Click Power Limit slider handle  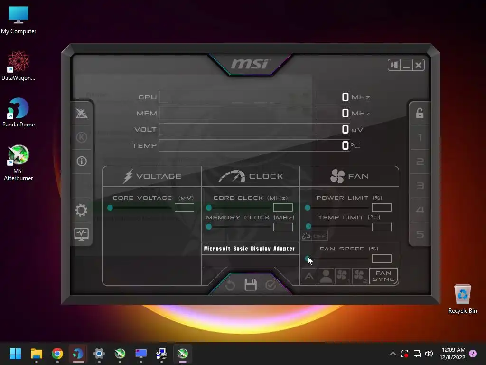pyautogui.click(x=308, y=208)
